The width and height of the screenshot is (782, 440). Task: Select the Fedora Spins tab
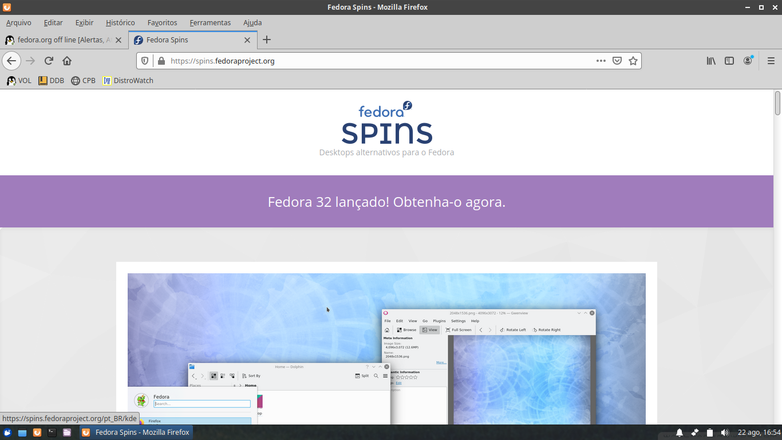pyautogui.click(x=193, y=40)
